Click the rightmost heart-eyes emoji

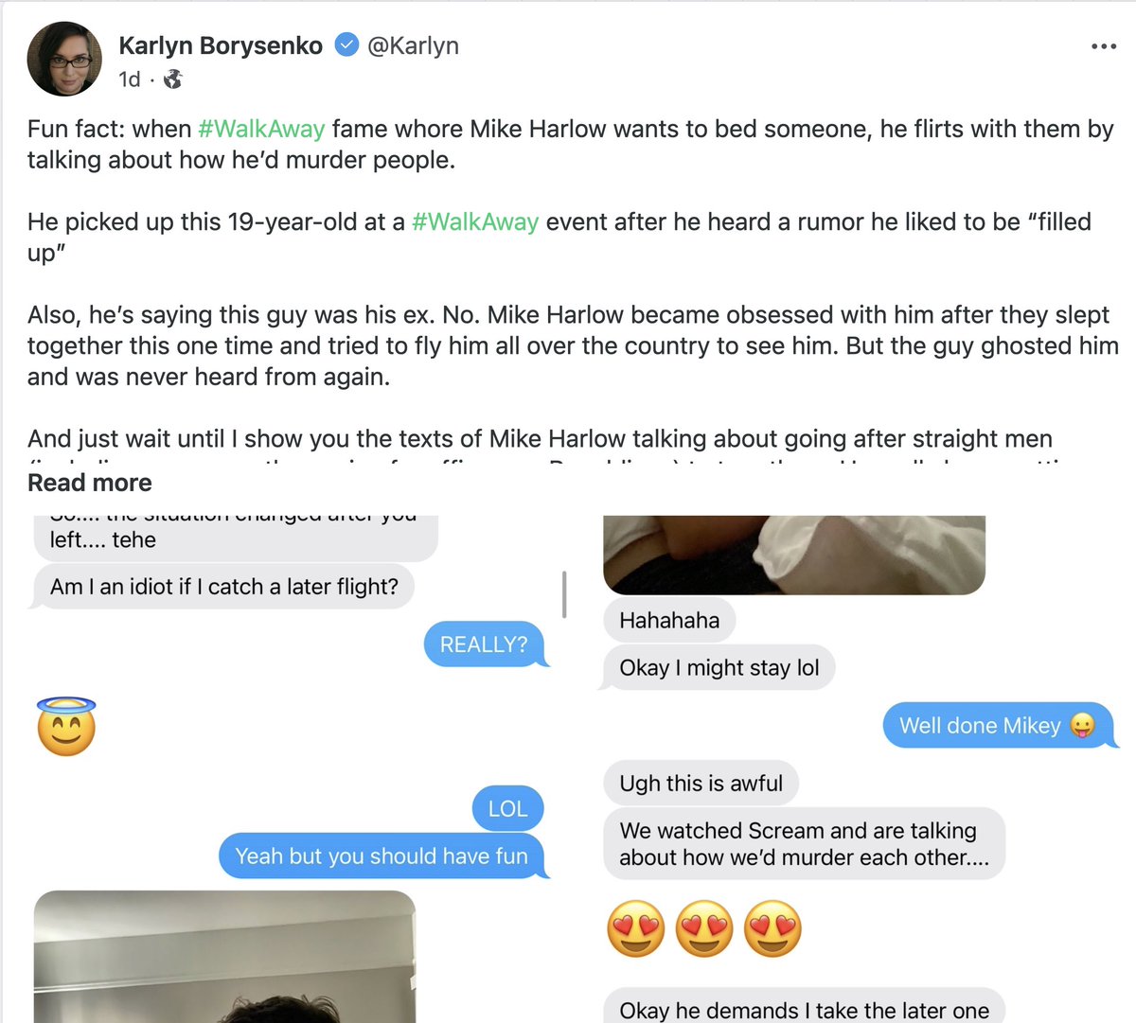772,928
